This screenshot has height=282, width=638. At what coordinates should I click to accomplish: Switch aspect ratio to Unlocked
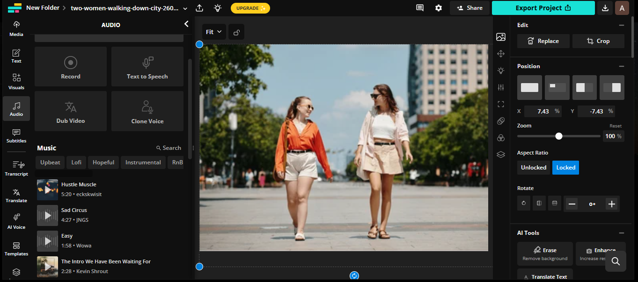pyautogui.click(x=533, y=167)
